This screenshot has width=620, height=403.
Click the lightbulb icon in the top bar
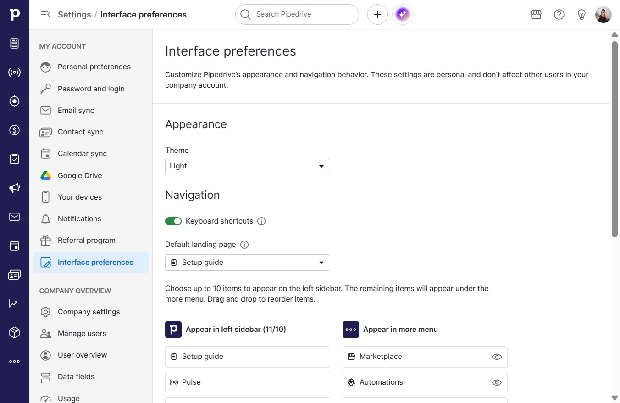coord(581,15)
